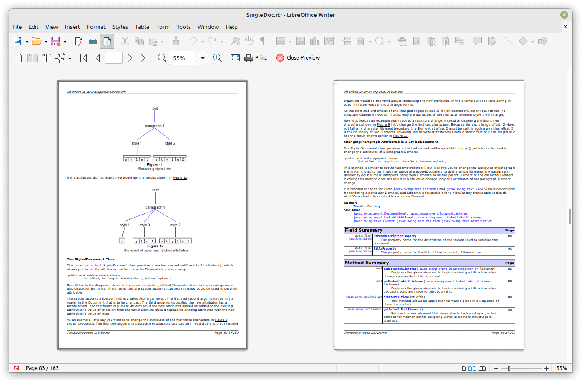The height and width of the screenshot is (380, 582).
Task: Go to the next preview page
Action: (130, 58)
